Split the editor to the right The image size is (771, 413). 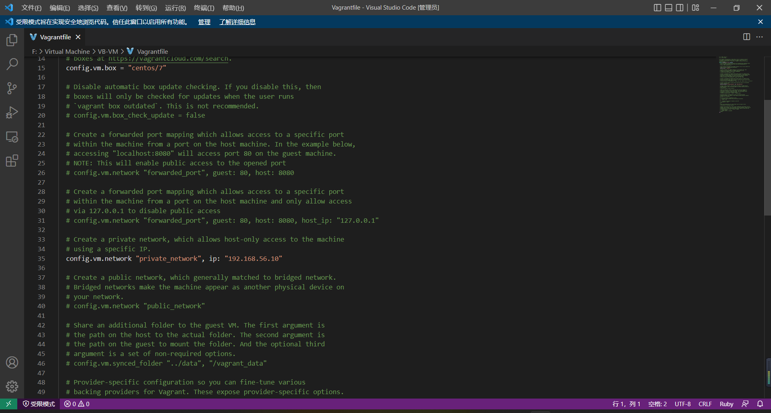(x=747, y=37)
